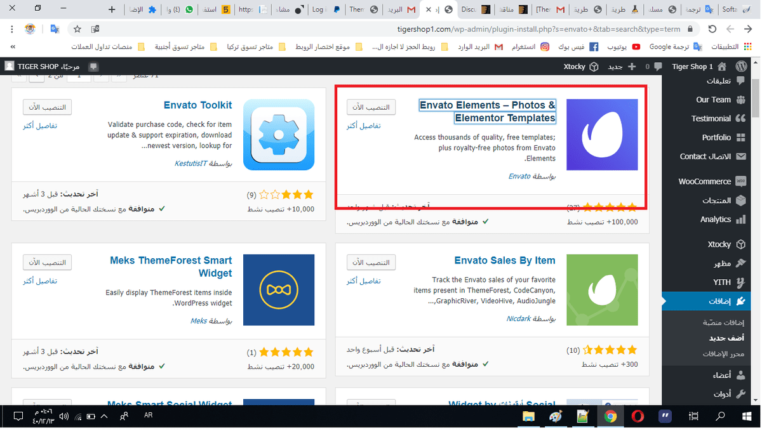Adjust volume via the taskbar speaker control

pyautogui.click(x=63, y=416)
